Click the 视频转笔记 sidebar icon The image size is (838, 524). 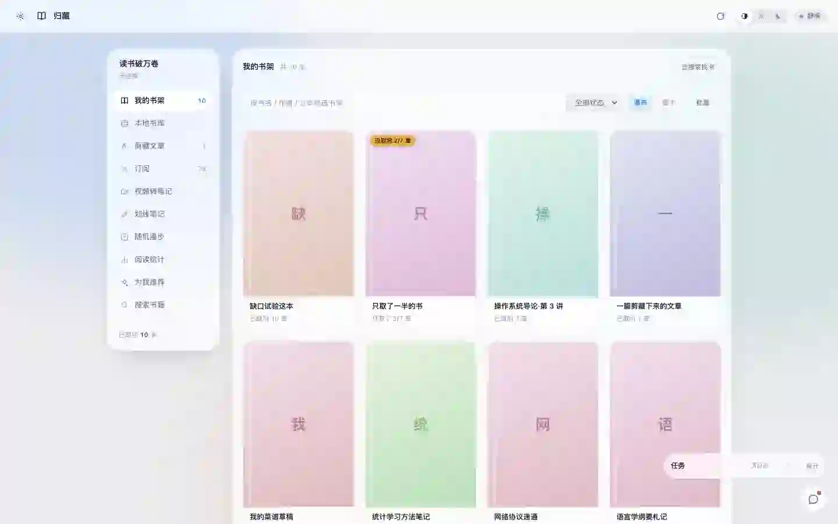pos(124,192)
